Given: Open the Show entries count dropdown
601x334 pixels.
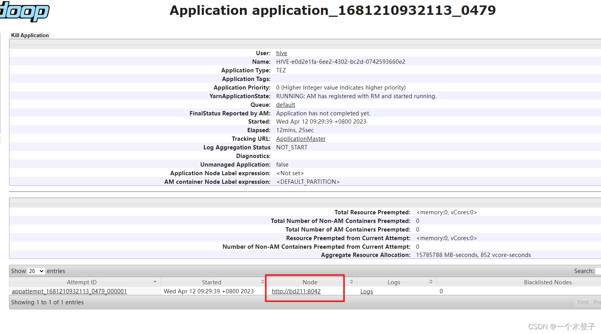Looking at the screenshot, I should [36, 271].
